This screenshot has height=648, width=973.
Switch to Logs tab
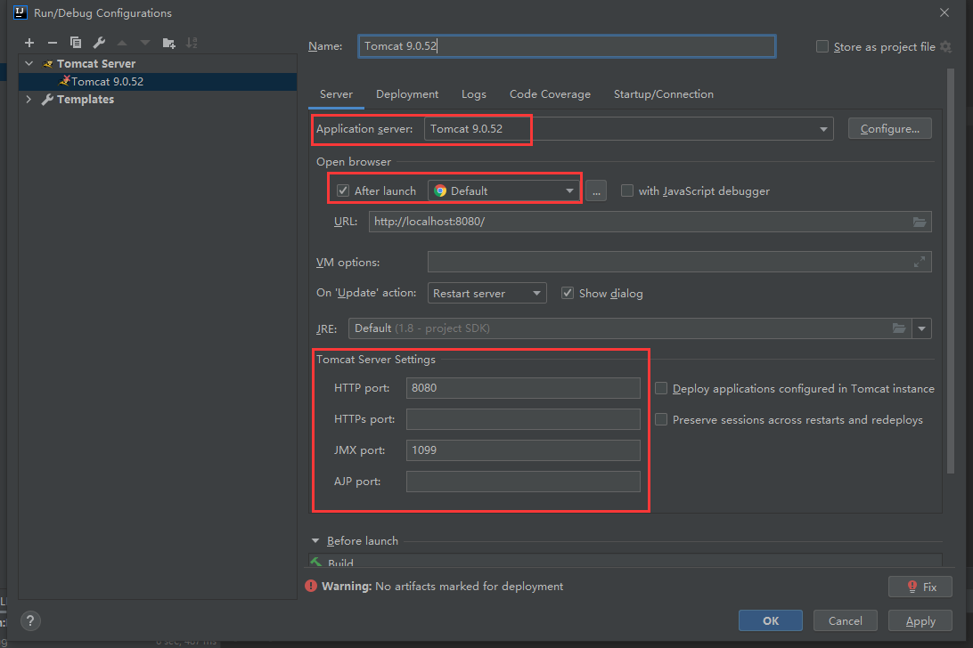point(474,94)
